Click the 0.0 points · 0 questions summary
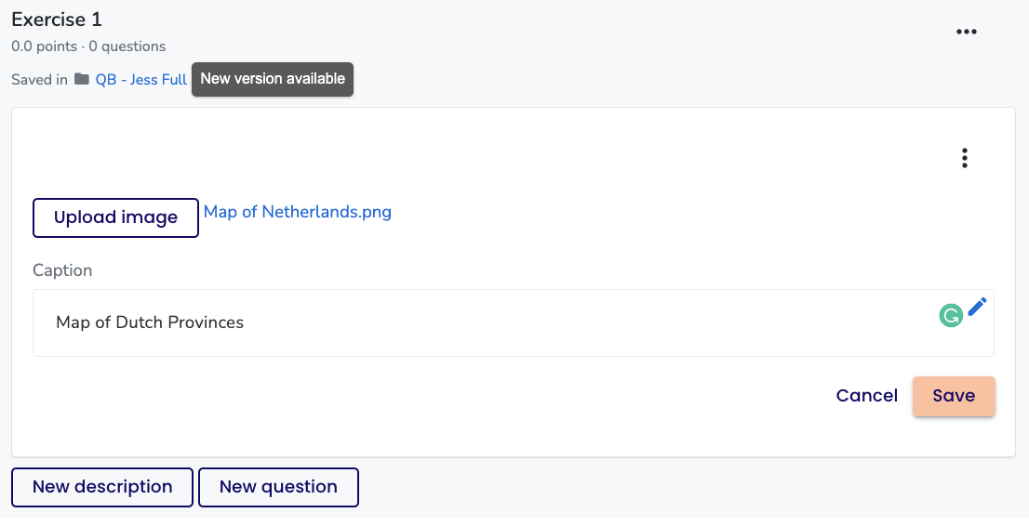Screen dimensions: 1029x526 [x=88, y=46]
